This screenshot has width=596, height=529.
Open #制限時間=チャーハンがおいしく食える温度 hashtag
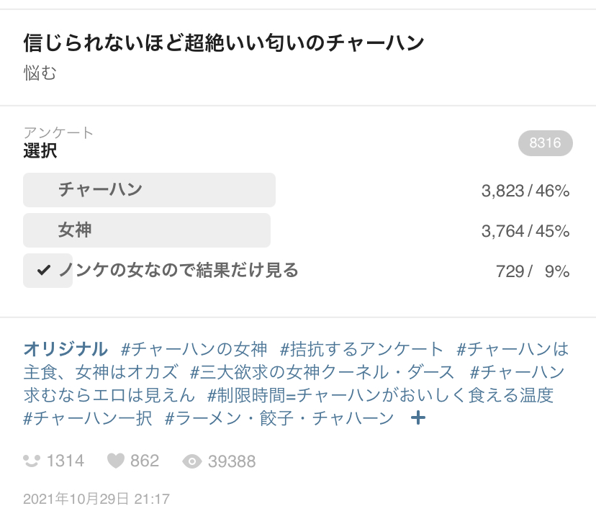pyautogui.click(x=381, y=395)
